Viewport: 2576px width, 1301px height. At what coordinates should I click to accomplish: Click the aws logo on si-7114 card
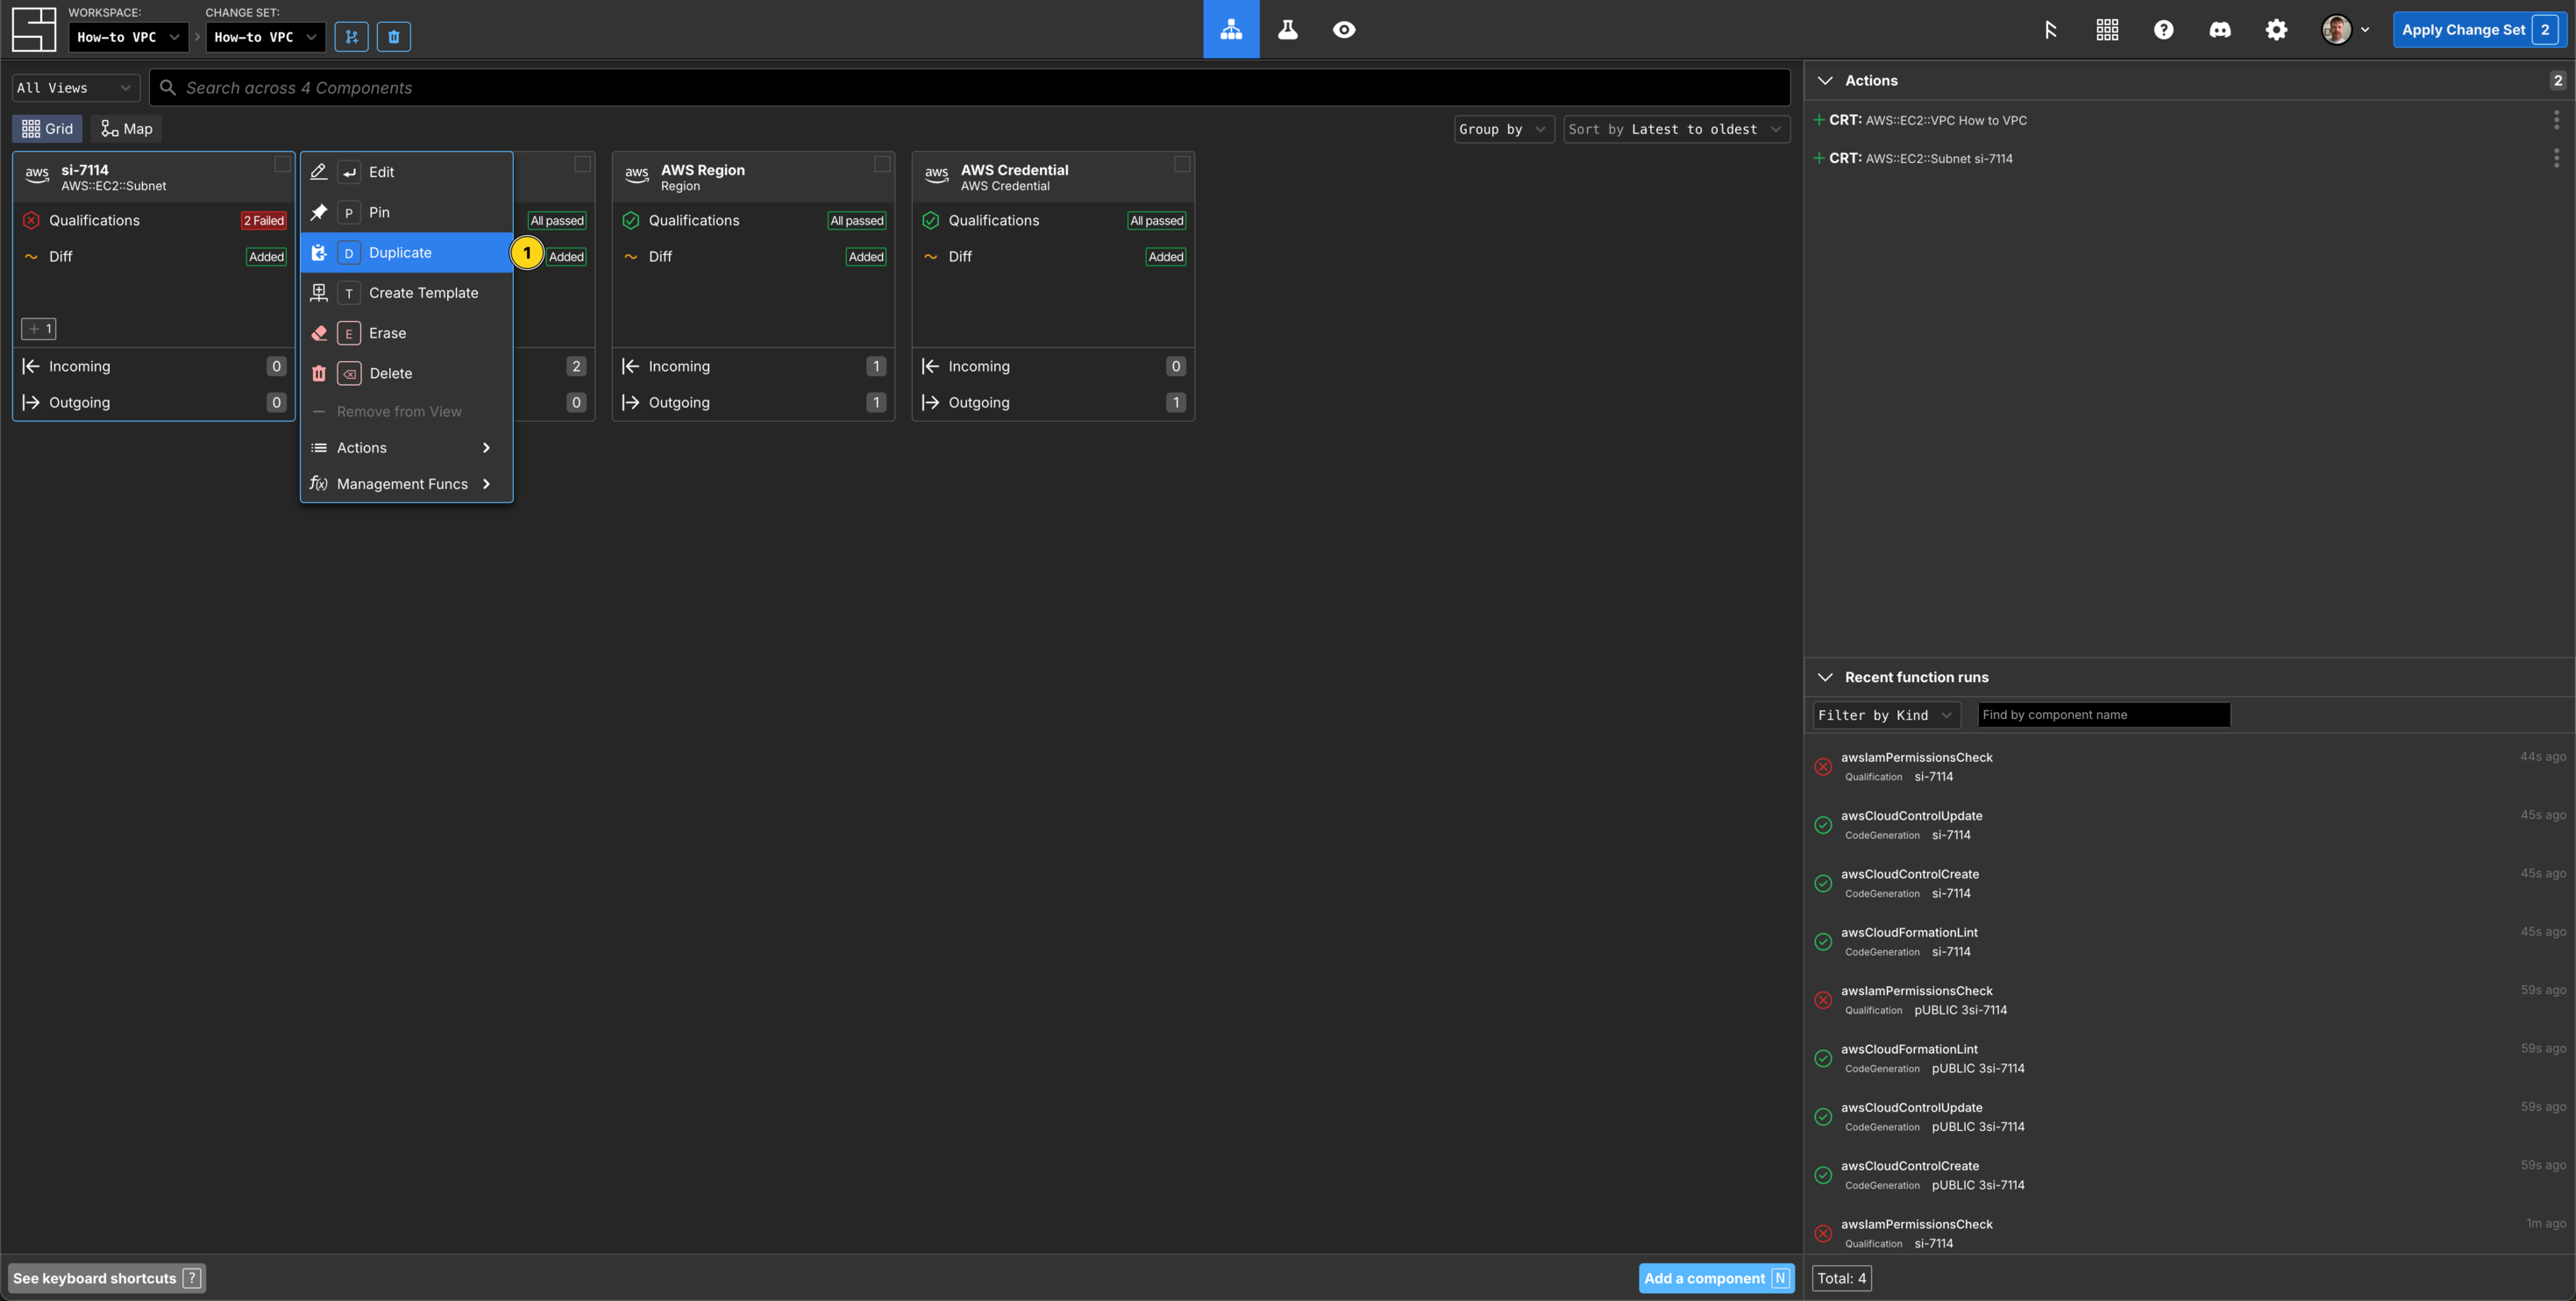pyautogui.click(x=37, y=175)
